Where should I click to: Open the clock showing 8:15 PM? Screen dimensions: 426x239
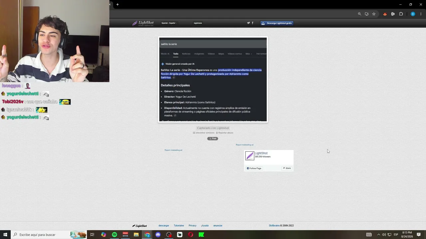coord(407,235)
